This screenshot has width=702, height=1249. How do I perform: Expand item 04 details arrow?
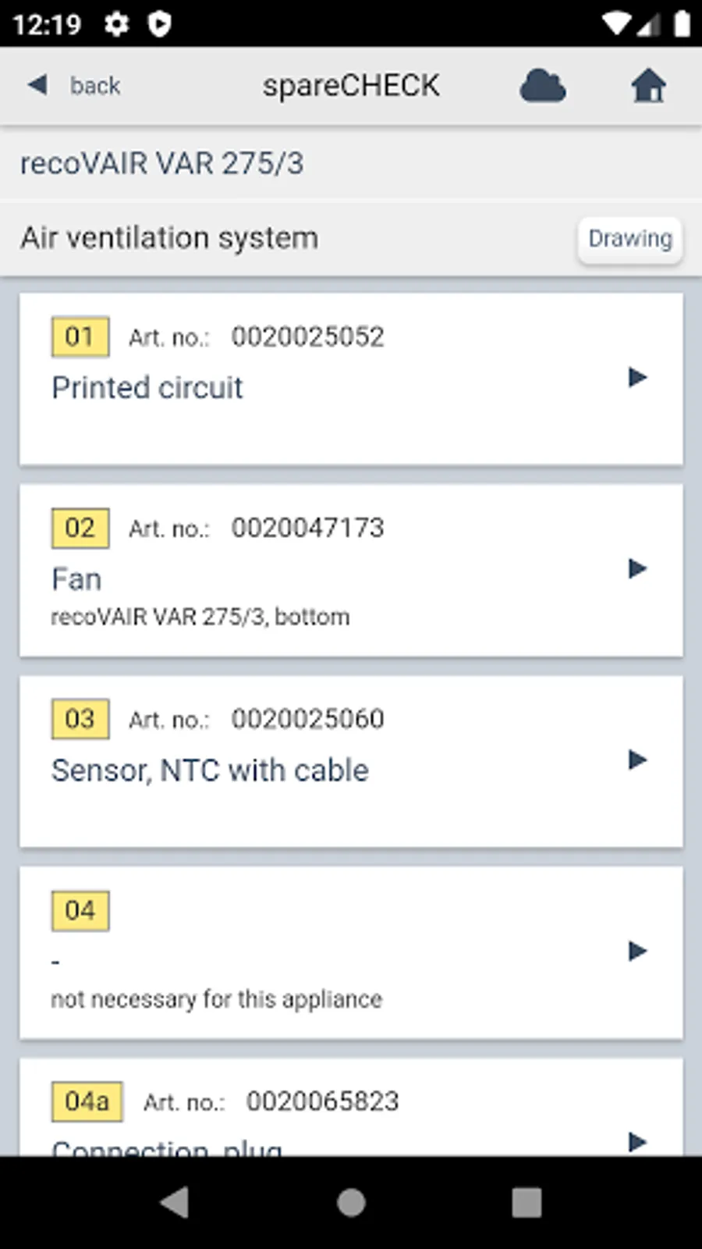click(638, 952)
